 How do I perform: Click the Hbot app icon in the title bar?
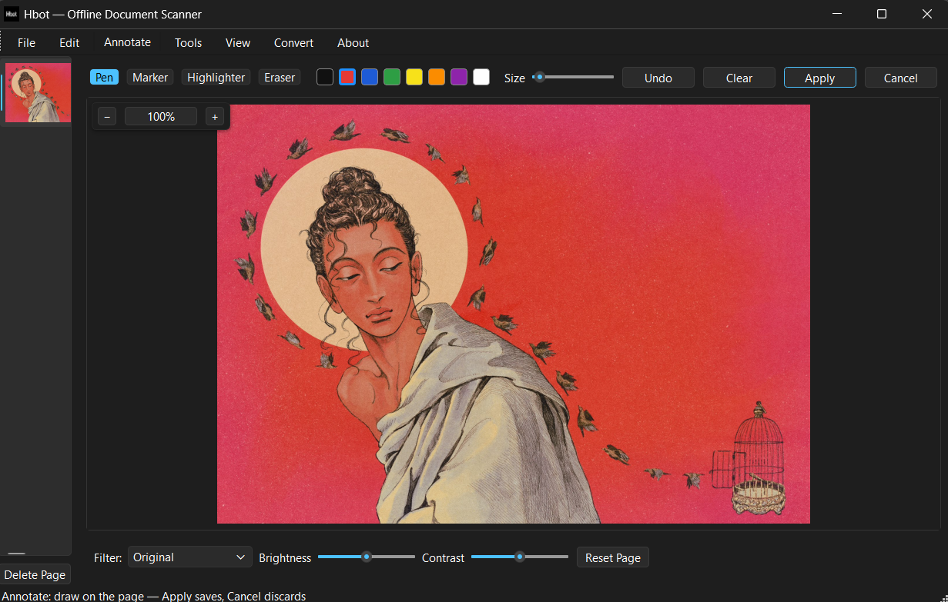12,14
